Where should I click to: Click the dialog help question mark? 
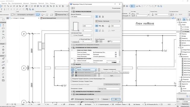(115, 4)
